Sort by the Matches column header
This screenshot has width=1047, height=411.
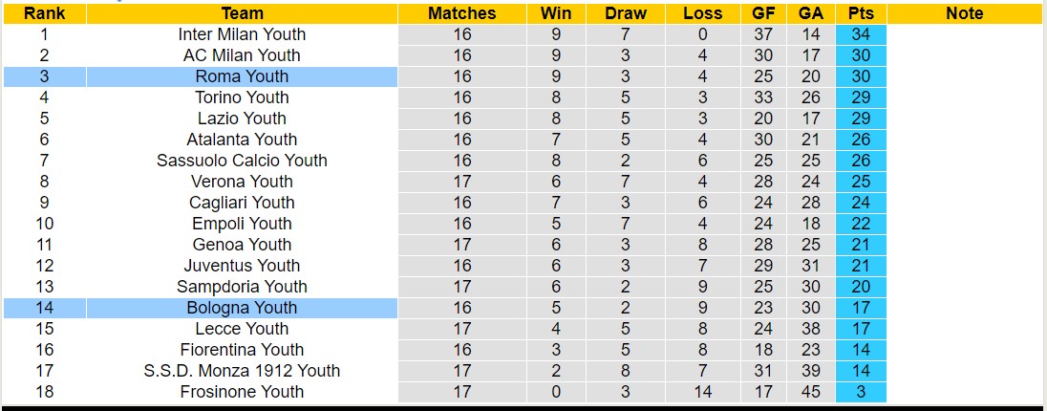coord(461,13)
